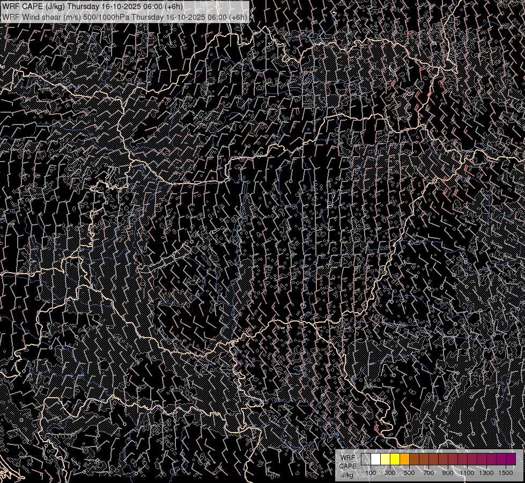525x483 pixels.
Task: Click the CAPE label in the legend
Action: coord(347,466)
